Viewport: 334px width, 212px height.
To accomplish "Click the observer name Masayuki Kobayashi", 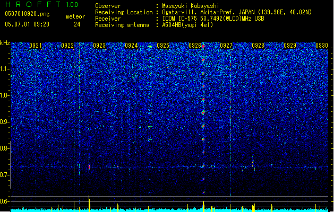I will point(190,6).
